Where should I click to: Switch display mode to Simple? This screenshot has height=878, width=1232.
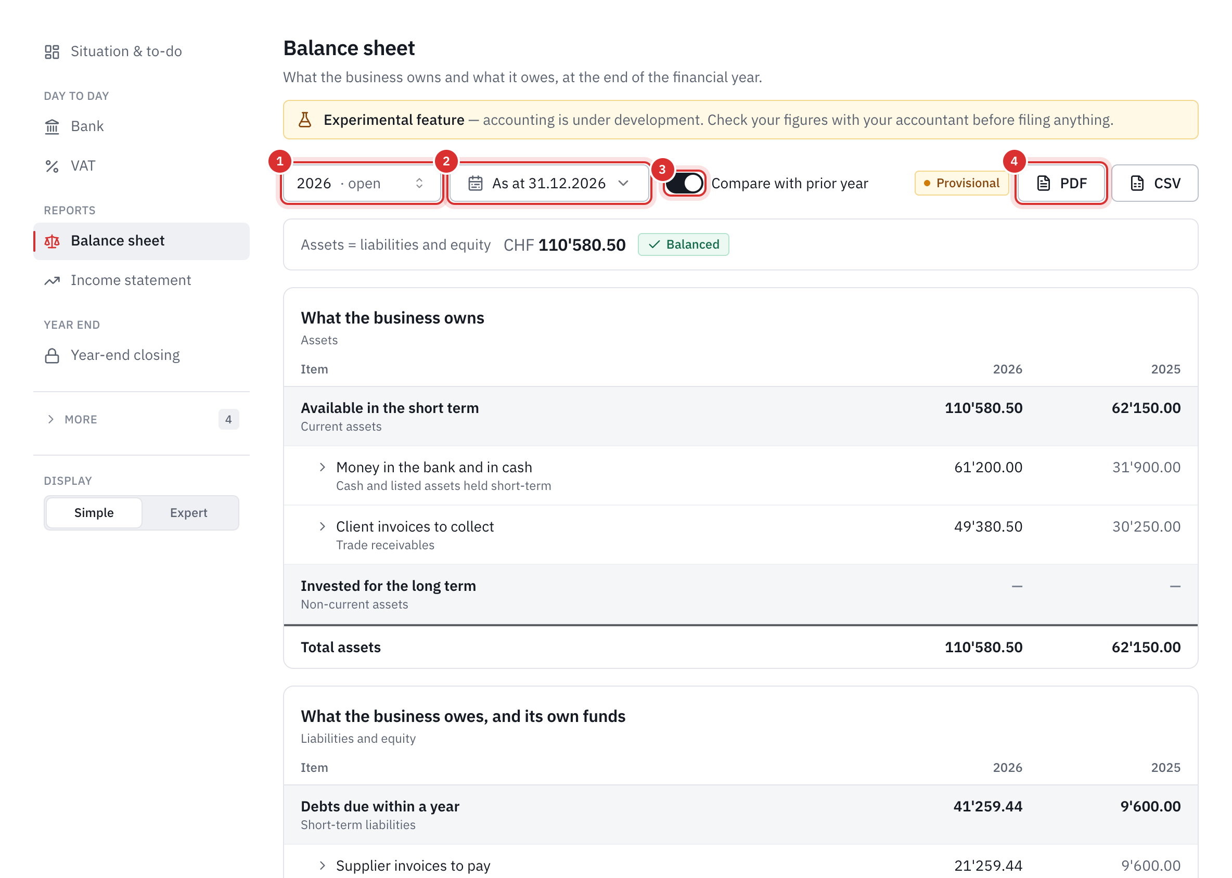click(x=94, y=512)
